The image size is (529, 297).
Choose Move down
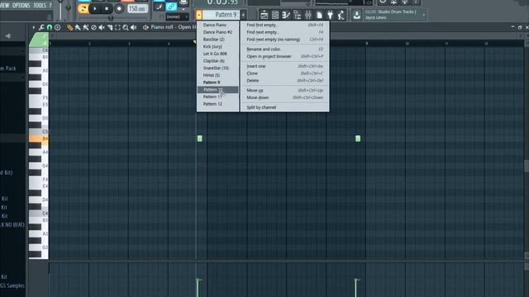tap(284, 97)
